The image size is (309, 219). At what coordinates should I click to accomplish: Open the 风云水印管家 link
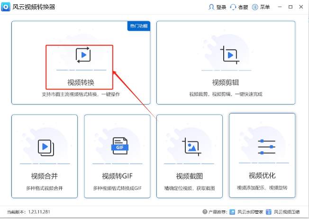point(250,212)
